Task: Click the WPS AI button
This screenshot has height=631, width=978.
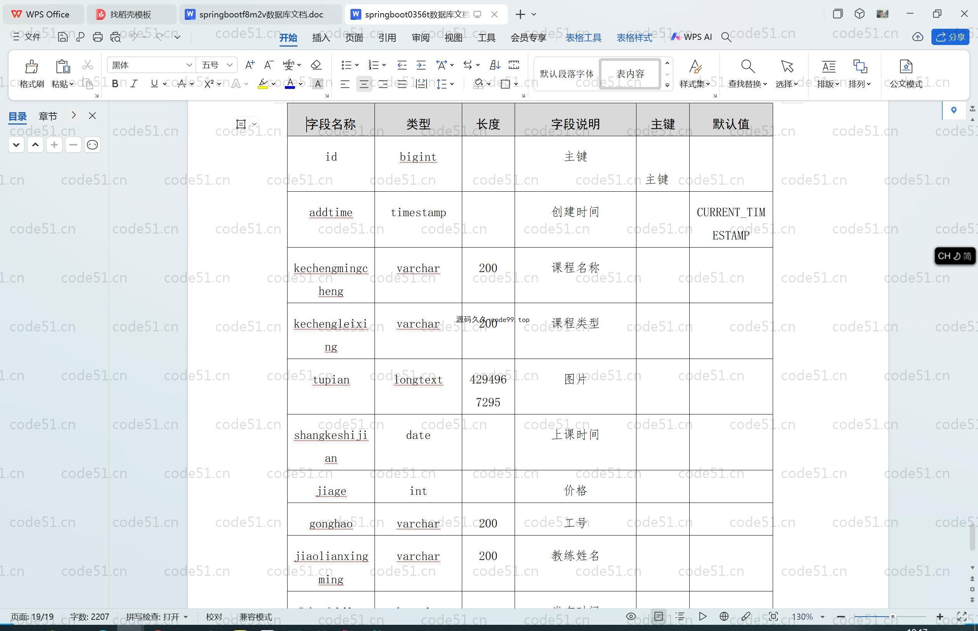Action: [x=691, y=37]
